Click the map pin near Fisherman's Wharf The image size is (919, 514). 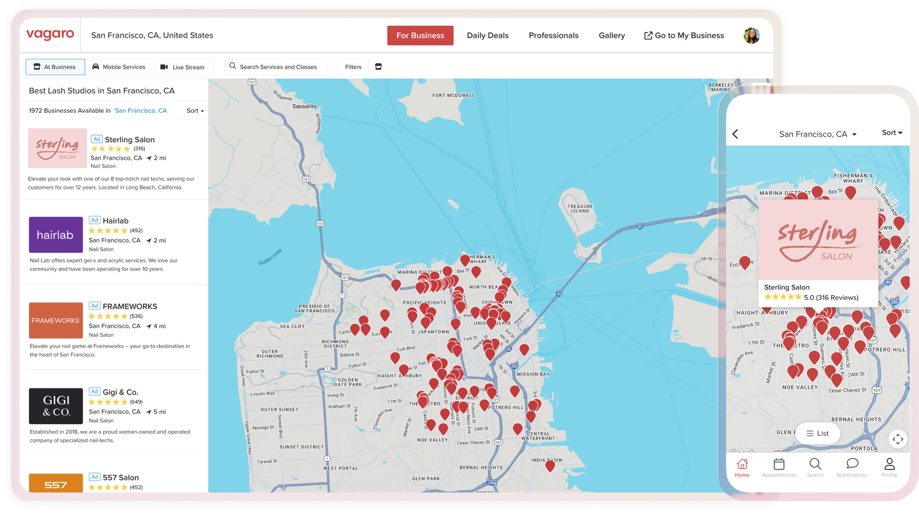[x=465, y=260]
